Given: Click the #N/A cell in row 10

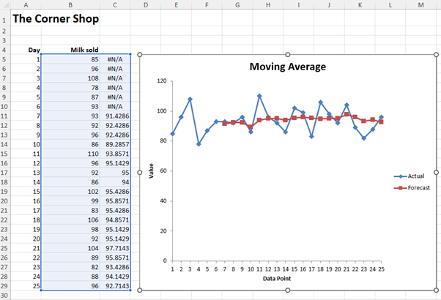Looking at the screenshot, I should (115, 107).
